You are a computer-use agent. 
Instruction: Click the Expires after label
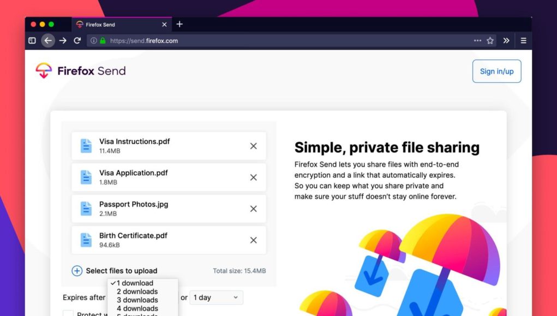point(84,297)
